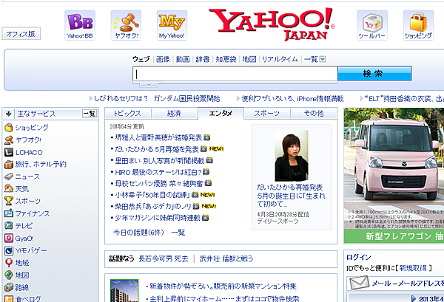Switch to the 経済 tab
The image size is (444, 302).
click(x=174, y=114)
